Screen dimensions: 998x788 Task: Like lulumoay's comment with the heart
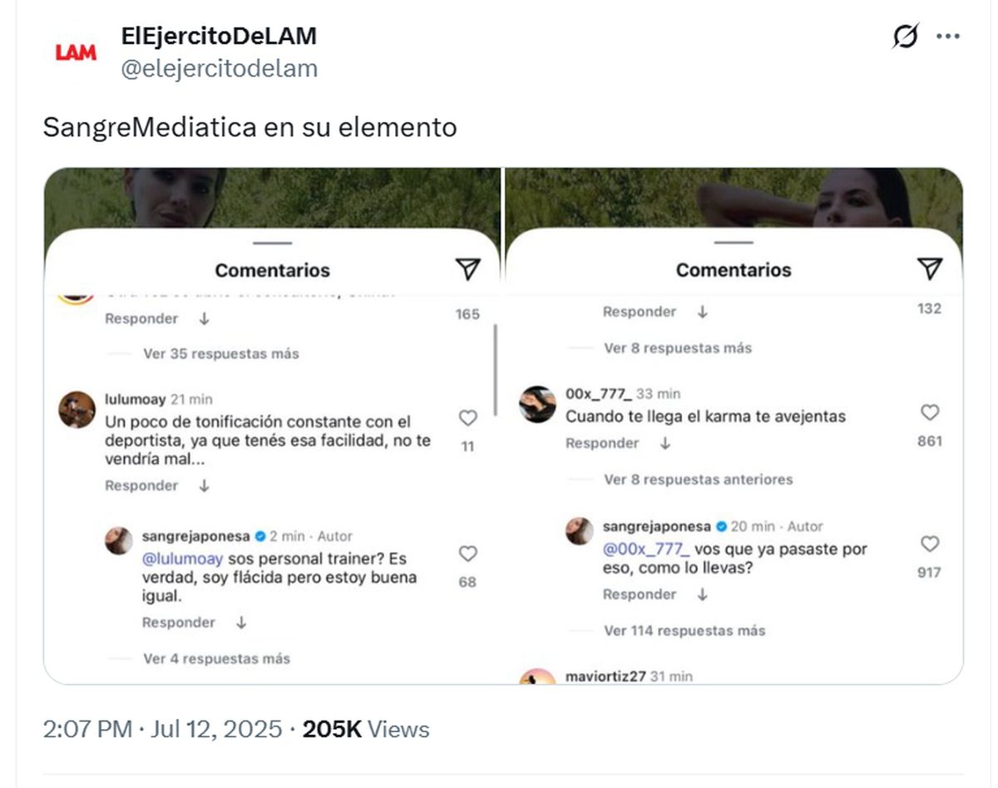pyautogui.click(x=468, y=418)
